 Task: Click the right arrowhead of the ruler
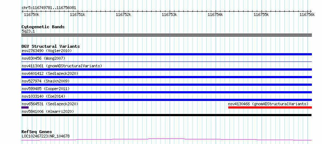click(311, 11)
